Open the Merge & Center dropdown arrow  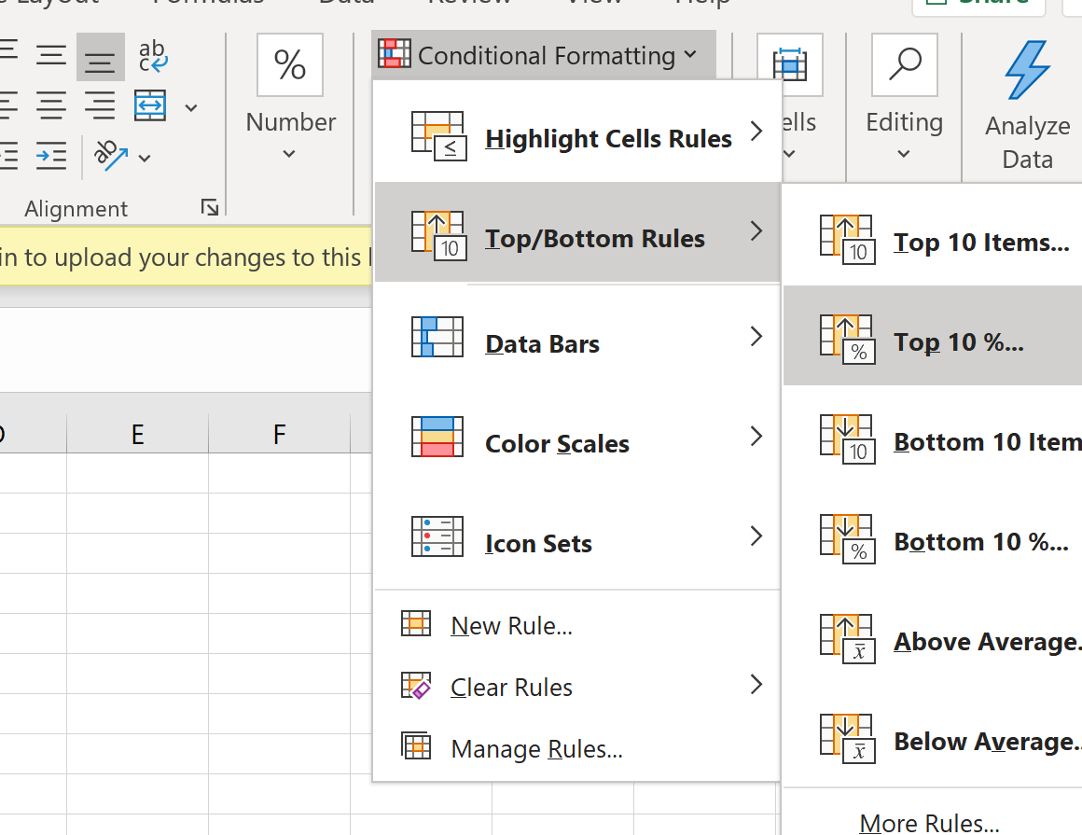(x=191, y=107)
